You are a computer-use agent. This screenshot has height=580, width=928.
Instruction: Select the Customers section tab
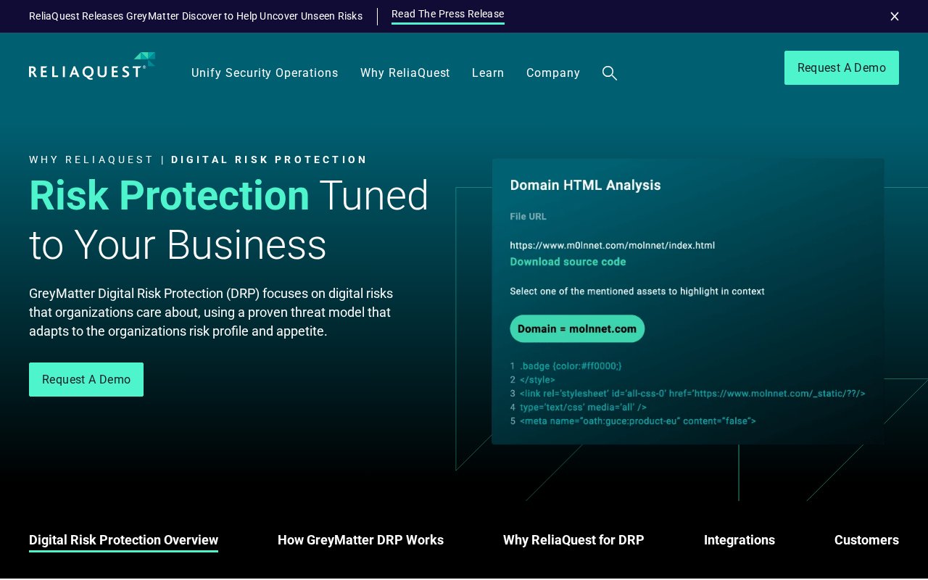click(x=866, y=540)
